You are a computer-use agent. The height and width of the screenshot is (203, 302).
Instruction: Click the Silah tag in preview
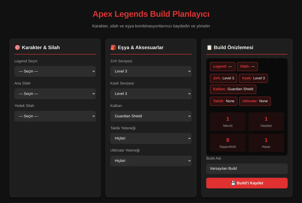(247, 66)
